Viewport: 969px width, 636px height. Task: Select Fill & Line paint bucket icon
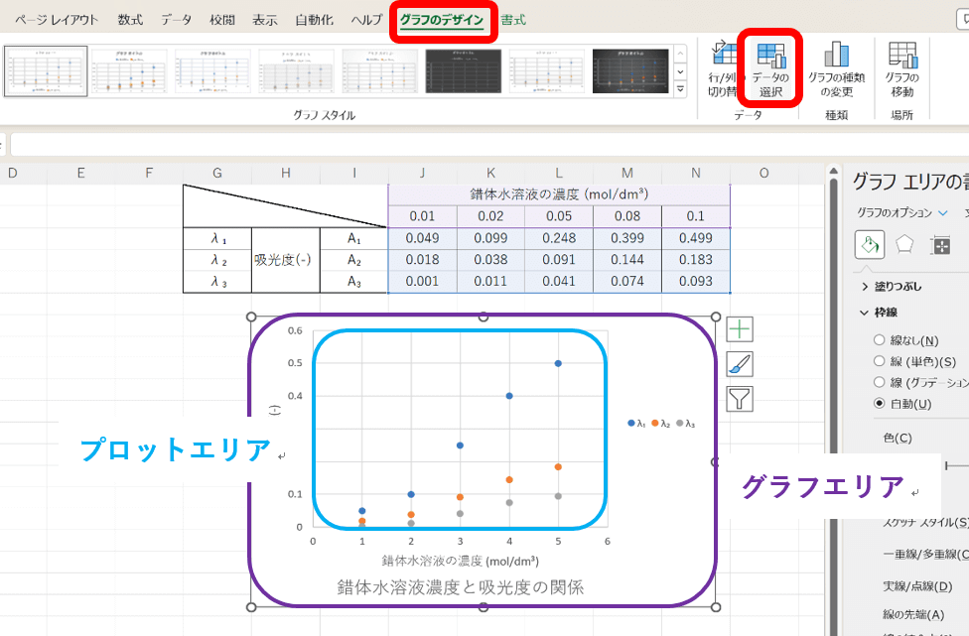click(x=870, y=244)
